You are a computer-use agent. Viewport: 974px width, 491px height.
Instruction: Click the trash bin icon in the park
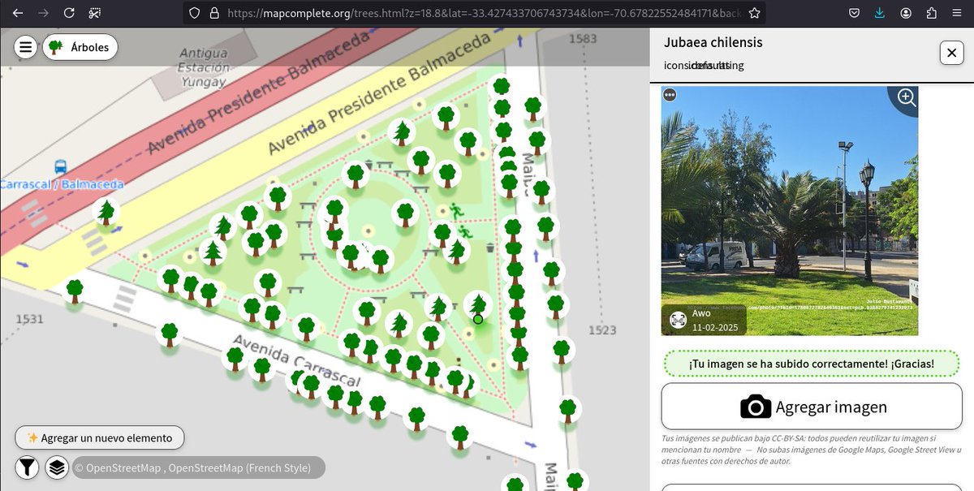coord(490,248)
